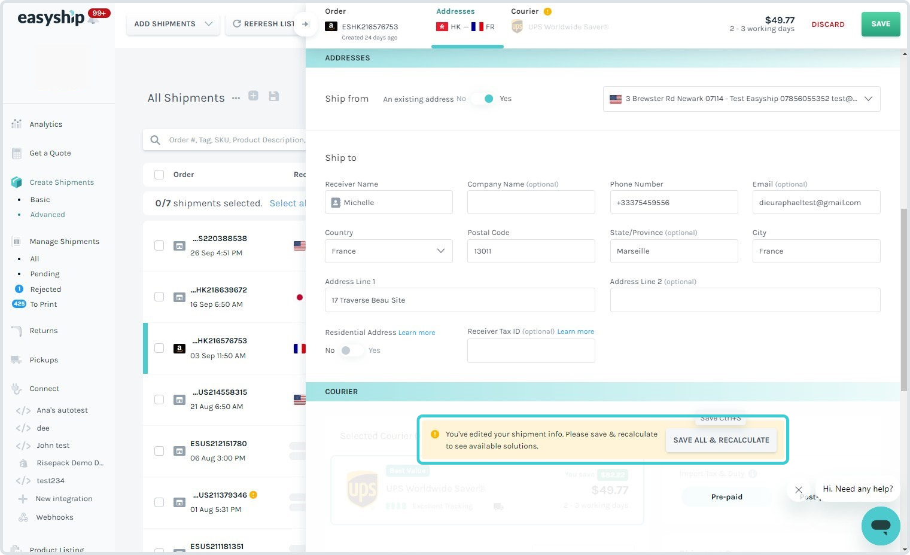Open the three-dot menu next to All Shipments
Screen dimensions: 910x555
236,98
